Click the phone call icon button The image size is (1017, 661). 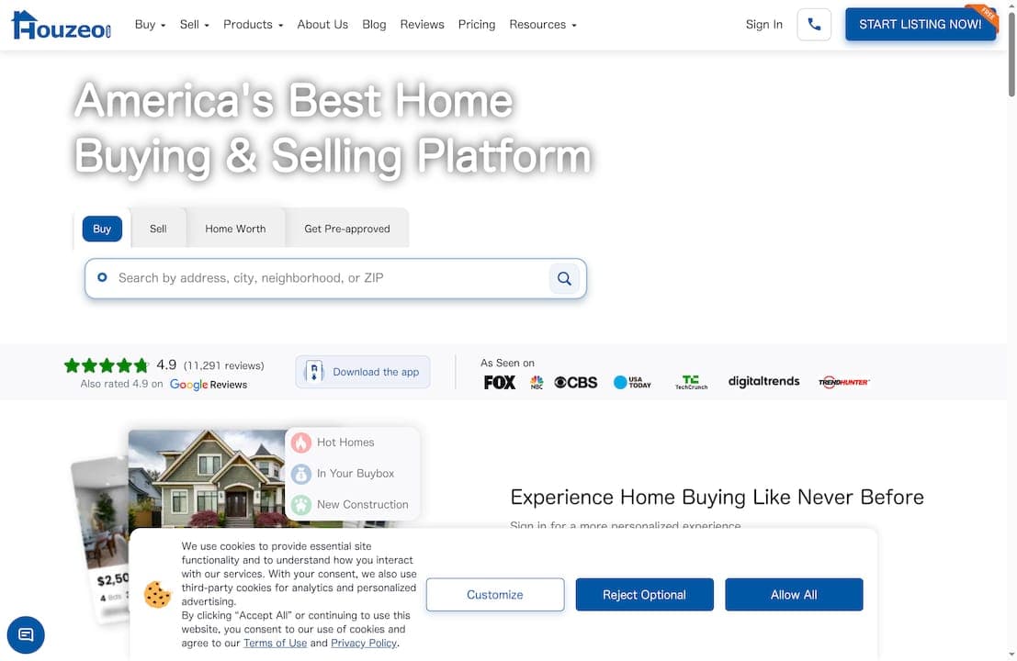[x=814, y=25]
